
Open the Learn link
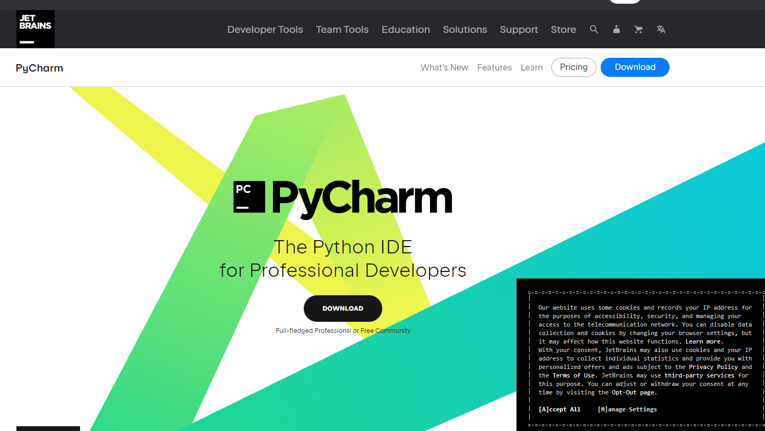(x=532, y=67)
